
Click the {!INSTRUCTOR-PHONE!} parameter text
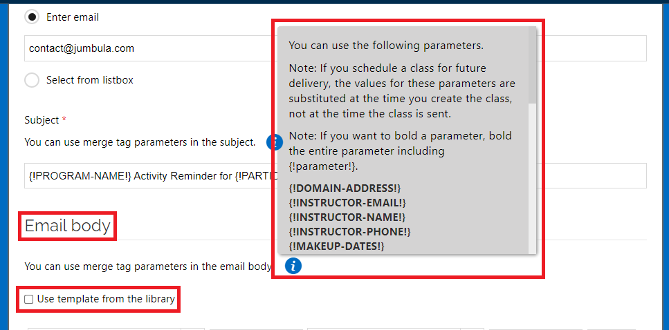(x=349, y=232)
